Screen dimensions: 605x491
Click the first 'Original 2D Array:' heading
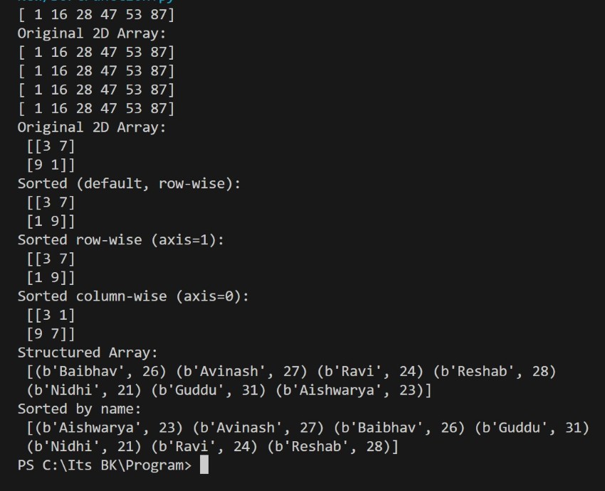pyautogui.click(x=92, y=33)
